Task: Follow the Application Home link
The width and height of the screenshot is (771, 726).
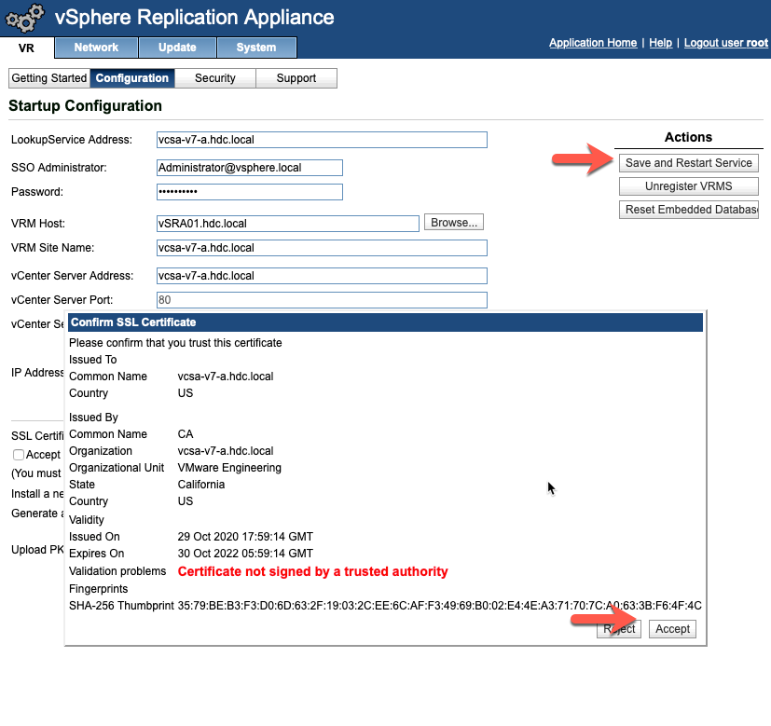Action: coord(593,43)
